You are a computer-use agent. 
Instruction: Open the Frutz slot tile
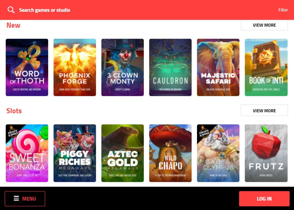point(266,153)
